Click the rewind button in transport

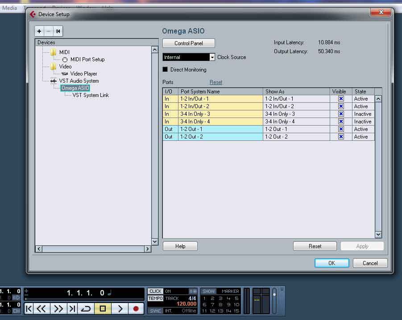pyautogui.click(x=41, y=308)
